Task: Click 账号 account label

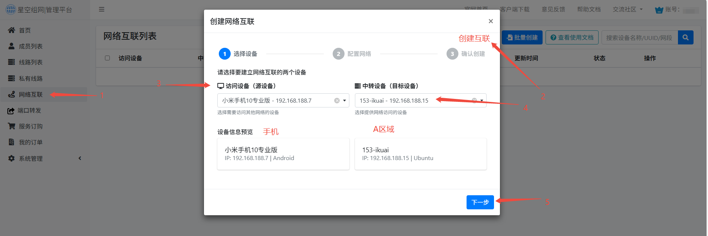Action: pyautogui.click(x=672, y=9)
